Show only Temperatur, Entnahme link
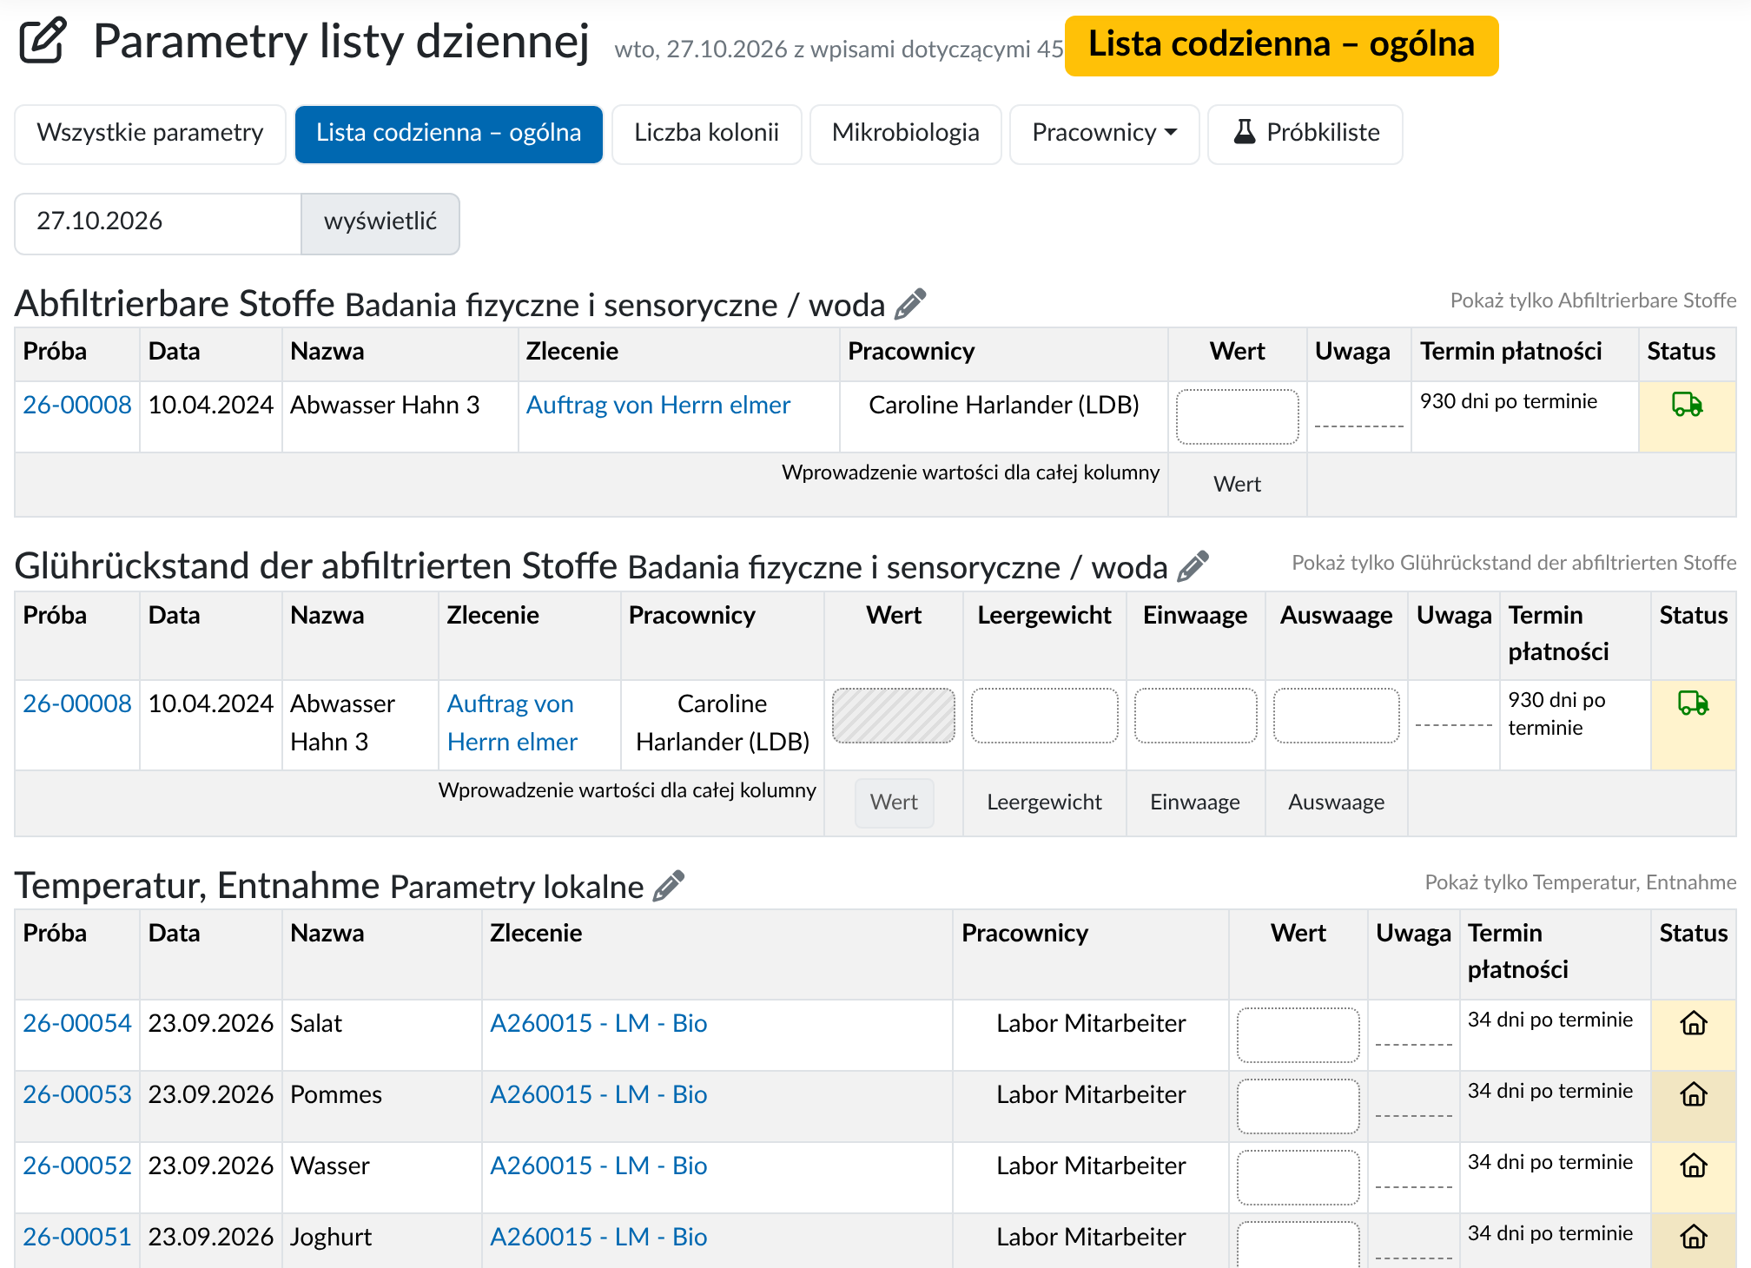This screenshot has width=1751, height=1268. tap(1580, 882)
